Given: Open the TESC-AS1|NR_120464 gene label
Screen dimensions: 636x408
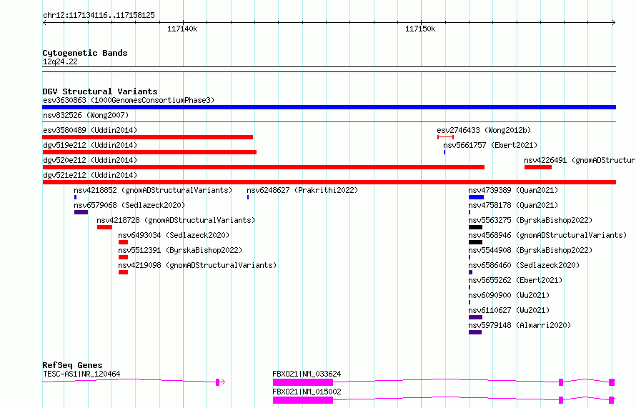Looking at the screenshot, I should tap(81, 374).
